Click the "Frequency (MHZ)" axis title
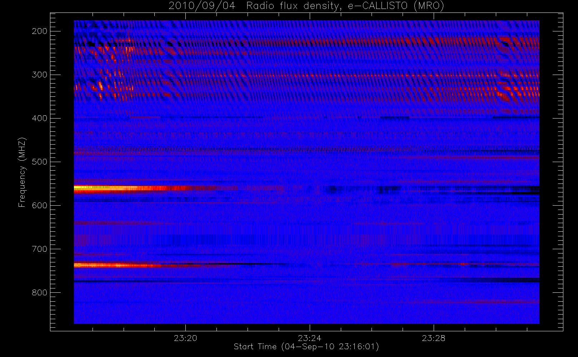Screen dimensions: 578x357 pos(22,172)
